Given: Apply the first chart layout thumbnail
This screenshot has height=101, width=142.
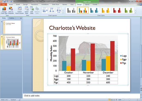Looking at the screenshot, I should tap(45, 10).
